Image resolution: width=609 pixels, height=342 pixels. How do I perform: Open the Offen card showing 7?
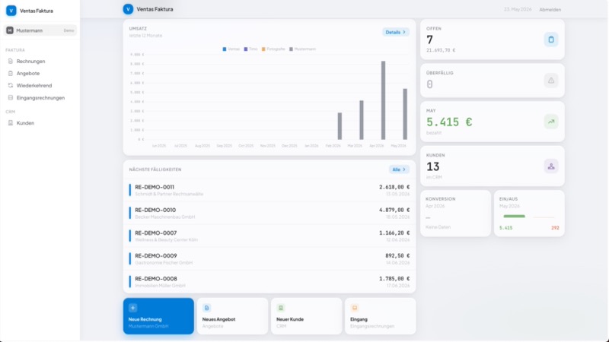pyautogui.click(x=492, y=40)
